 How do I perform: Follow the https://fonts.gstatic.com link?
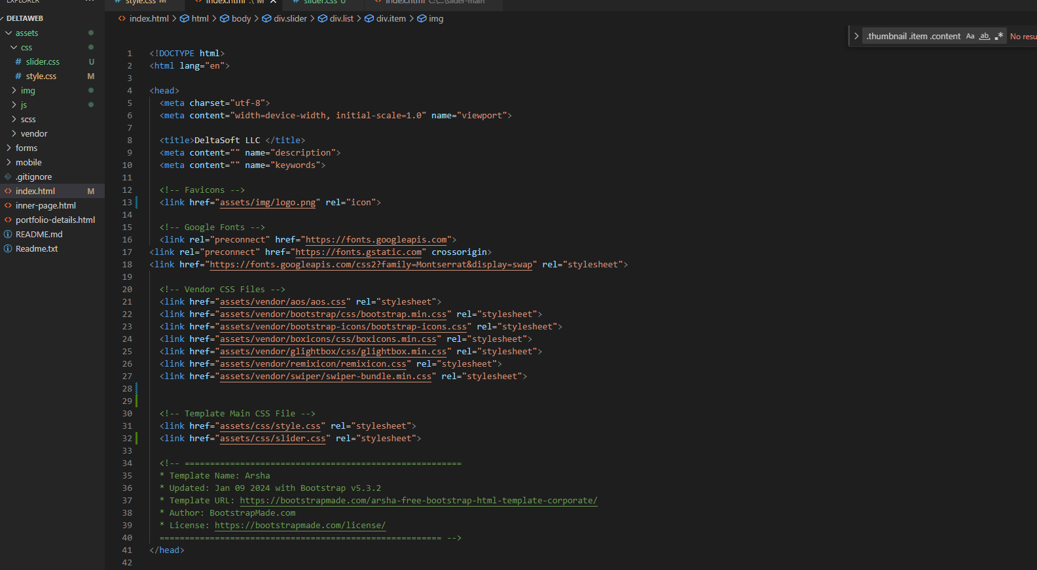coord(359,252)
